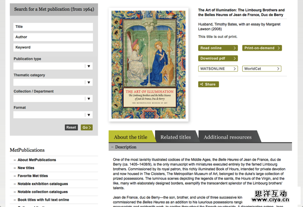Image resolution: width=303 pixels, height=207 pixels.
Task: Click the Art of Illumination book cover
Action: pyautogui.click(x=148, y=64)
